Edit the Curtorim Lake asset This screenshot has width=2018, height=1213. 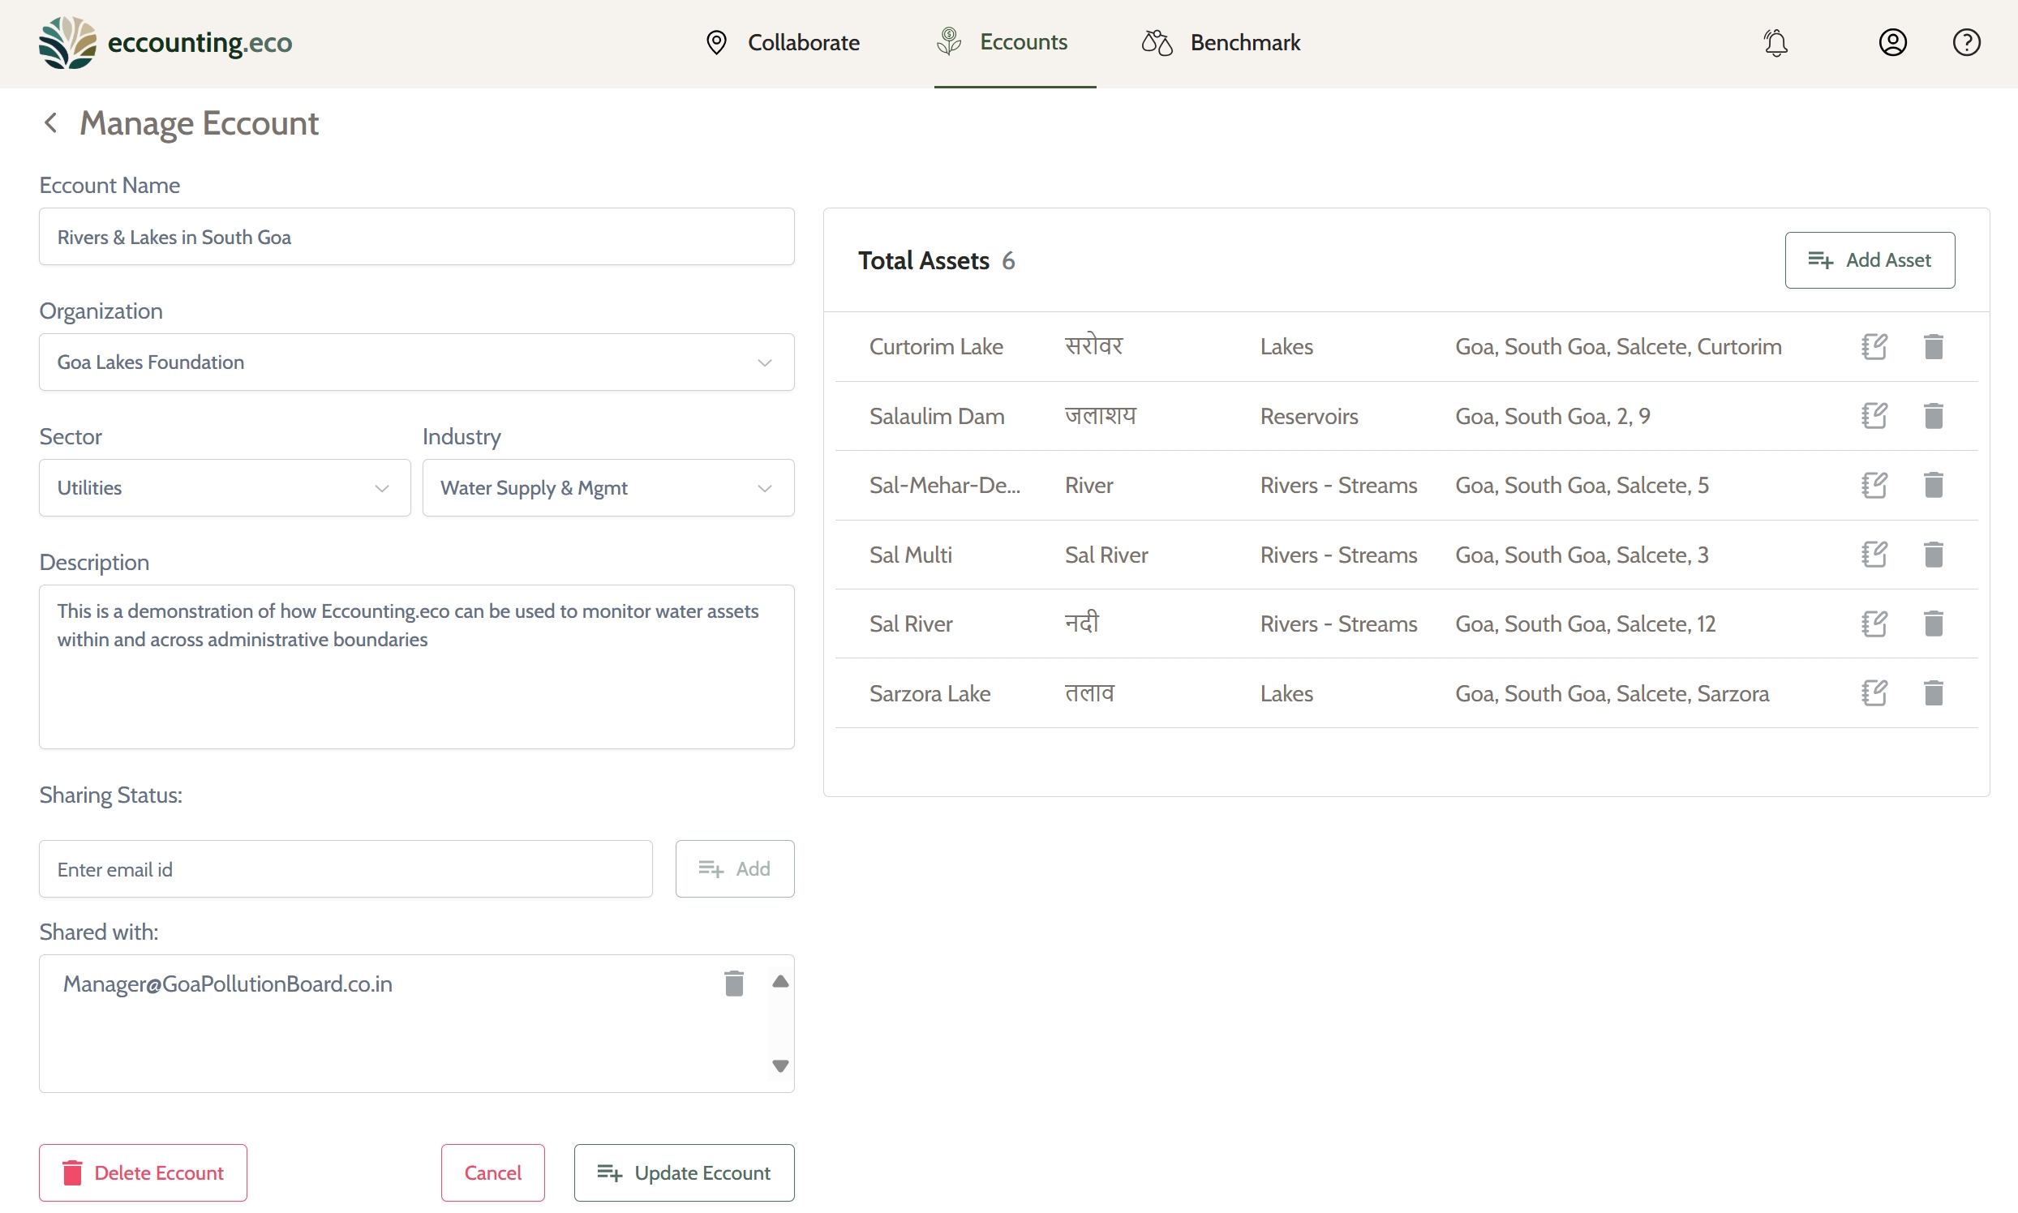tap(1874, 346)
